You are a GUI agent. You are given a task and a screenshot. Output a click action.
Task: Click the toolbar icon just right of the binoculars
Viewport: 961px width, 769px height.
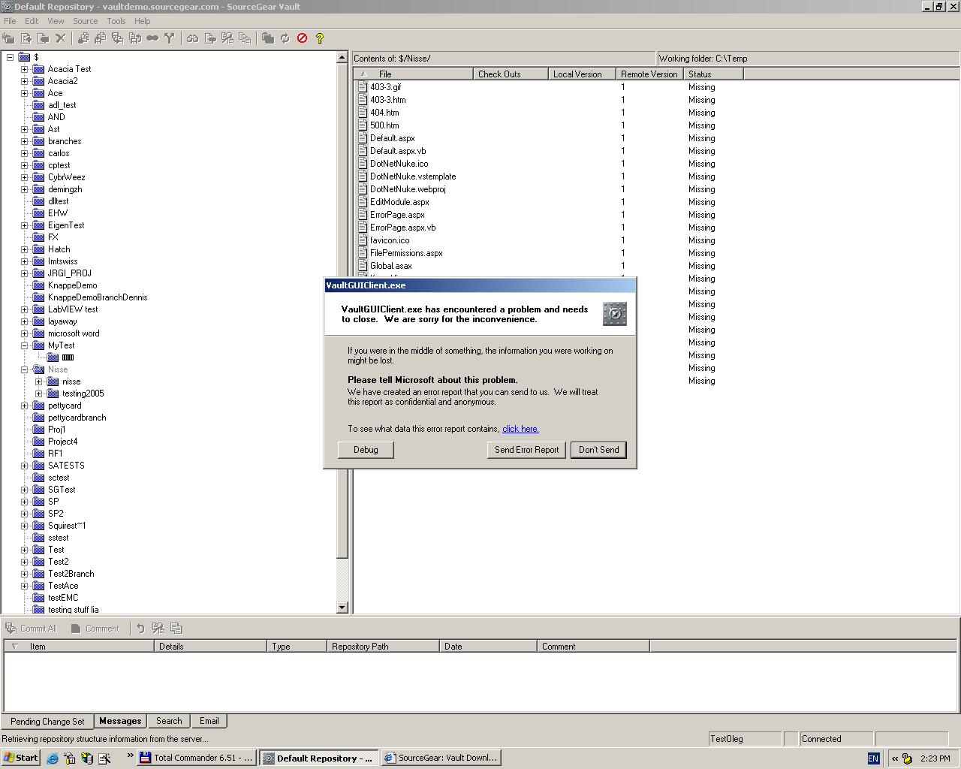pos(209,38)
